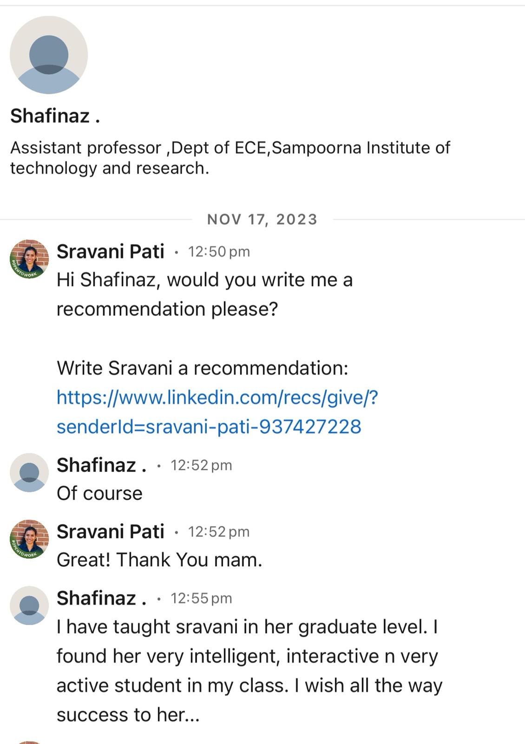This screenshot has width=525, height=744.
Task: Tap the 12:55 pm timestamp
Action: pyautogui.click(x=201, y=598)
